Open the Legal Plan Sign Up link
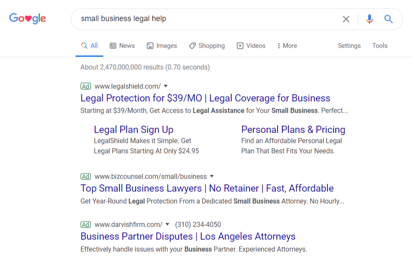Viewport: 412px width, 262px height. coord(133,130)
